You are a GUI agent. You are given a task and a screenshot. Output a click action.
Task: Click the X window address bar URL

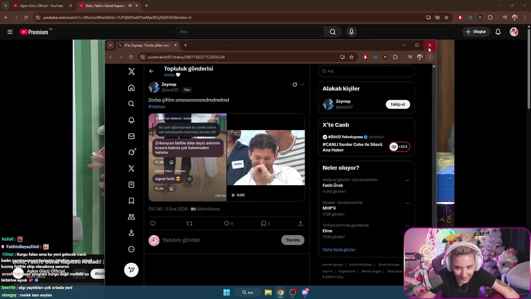(186, 57)
